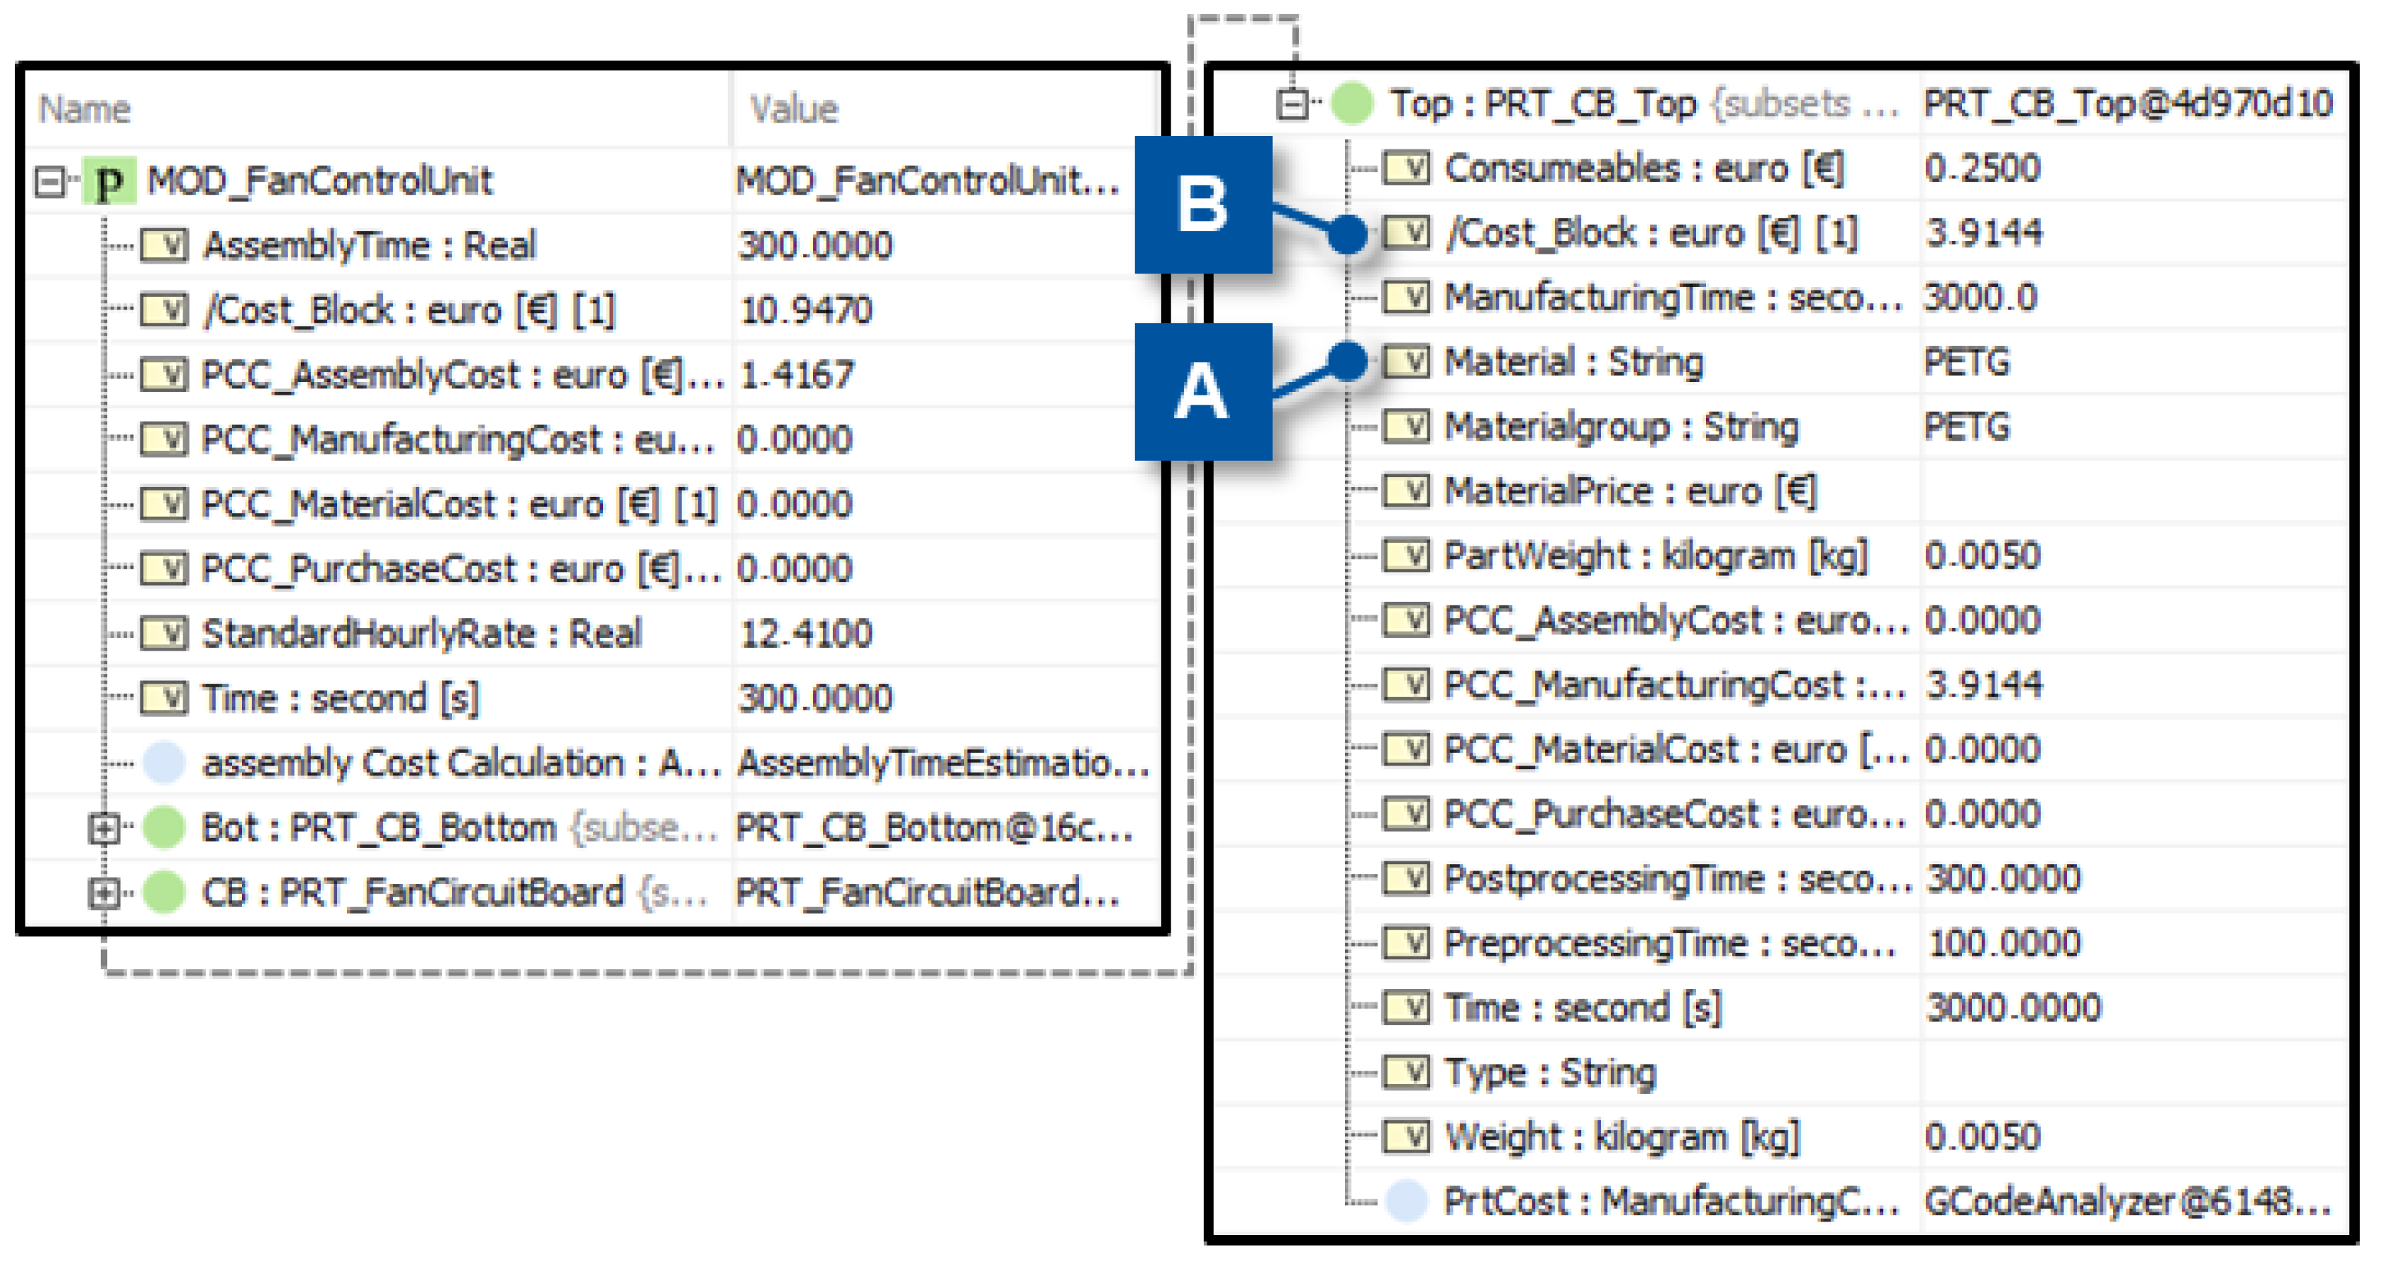The width and height of the screenshot is (2383, 1261).
Task: Click the value icon beside AssemblyTime
Action: point(164,245)
